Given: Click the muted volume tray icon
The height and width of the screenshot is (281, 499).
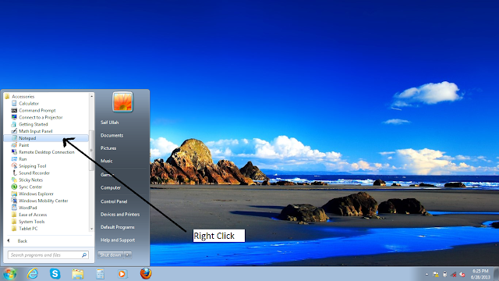Looking at the screenshot, I should 462,274.
